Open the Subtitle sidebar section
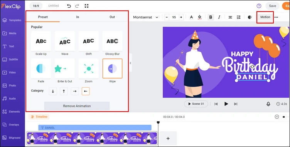This screenshot has height=147, width=290. click(10, 60)
